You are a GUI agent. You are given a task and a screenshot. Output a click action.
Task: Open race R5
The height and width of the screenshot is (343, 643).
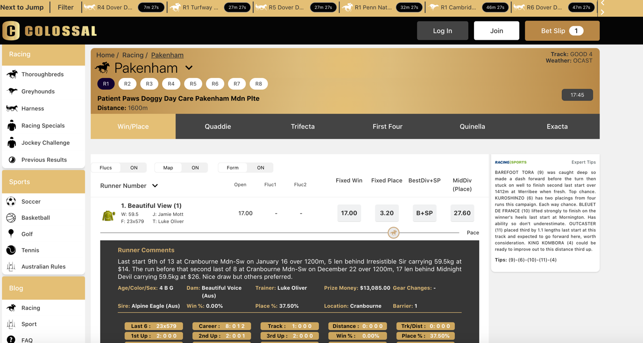pyautogui.click(x=193, y=84)
